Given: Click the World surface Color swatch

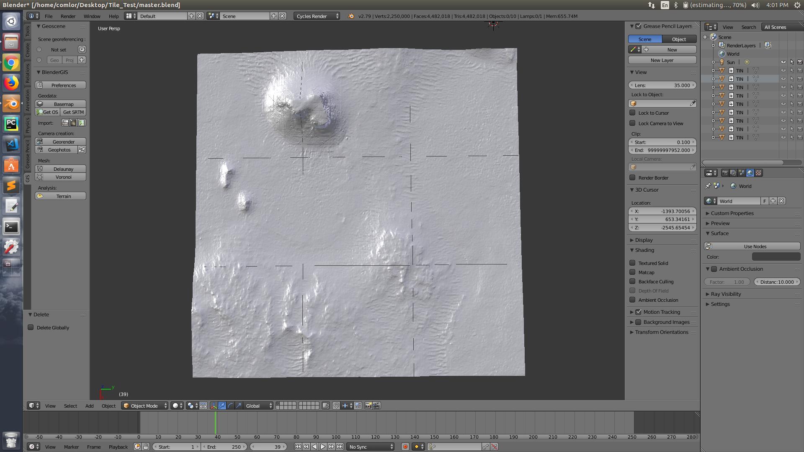Looking at the screenshot, I should pos(776,257).
